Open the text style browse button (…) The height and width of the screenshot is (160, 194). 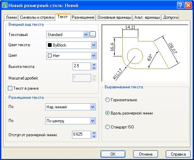pyautogui.click(x=93, y=35)
